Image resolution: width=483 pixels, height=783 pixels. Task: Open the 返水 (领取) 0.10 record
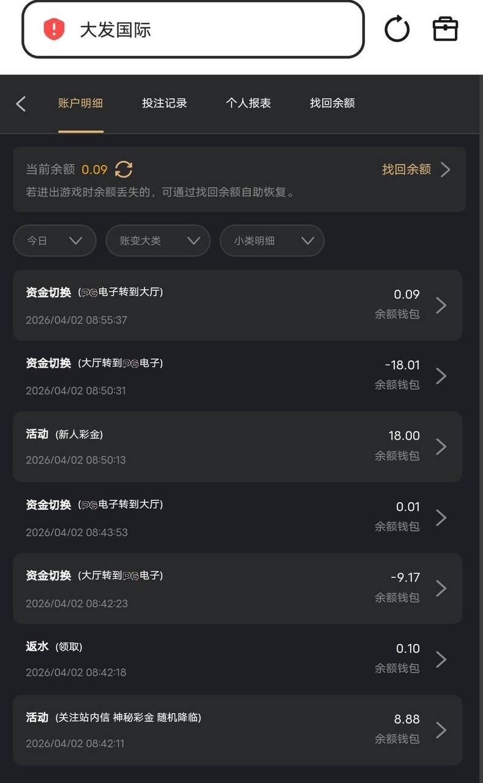(x=238, y=659)
